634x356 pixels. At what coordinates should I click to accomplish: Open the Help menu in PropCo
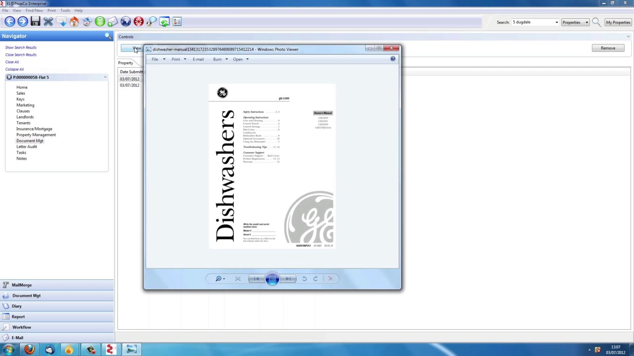click(78, 10)
